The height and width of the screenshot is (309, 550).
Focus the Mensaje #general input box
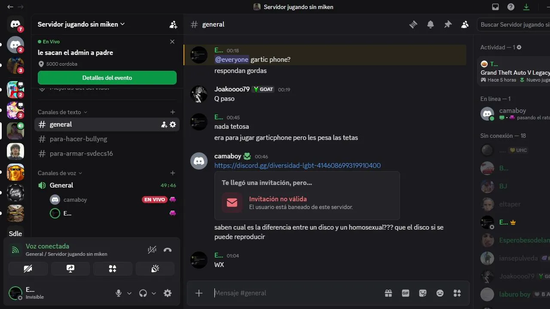pos(296,293)
